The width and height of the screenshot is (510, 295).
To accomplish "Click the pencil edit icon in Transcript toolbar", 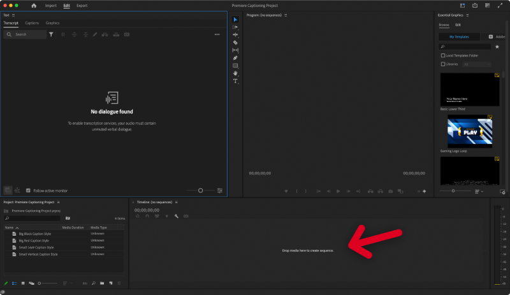I will [95, 34].
